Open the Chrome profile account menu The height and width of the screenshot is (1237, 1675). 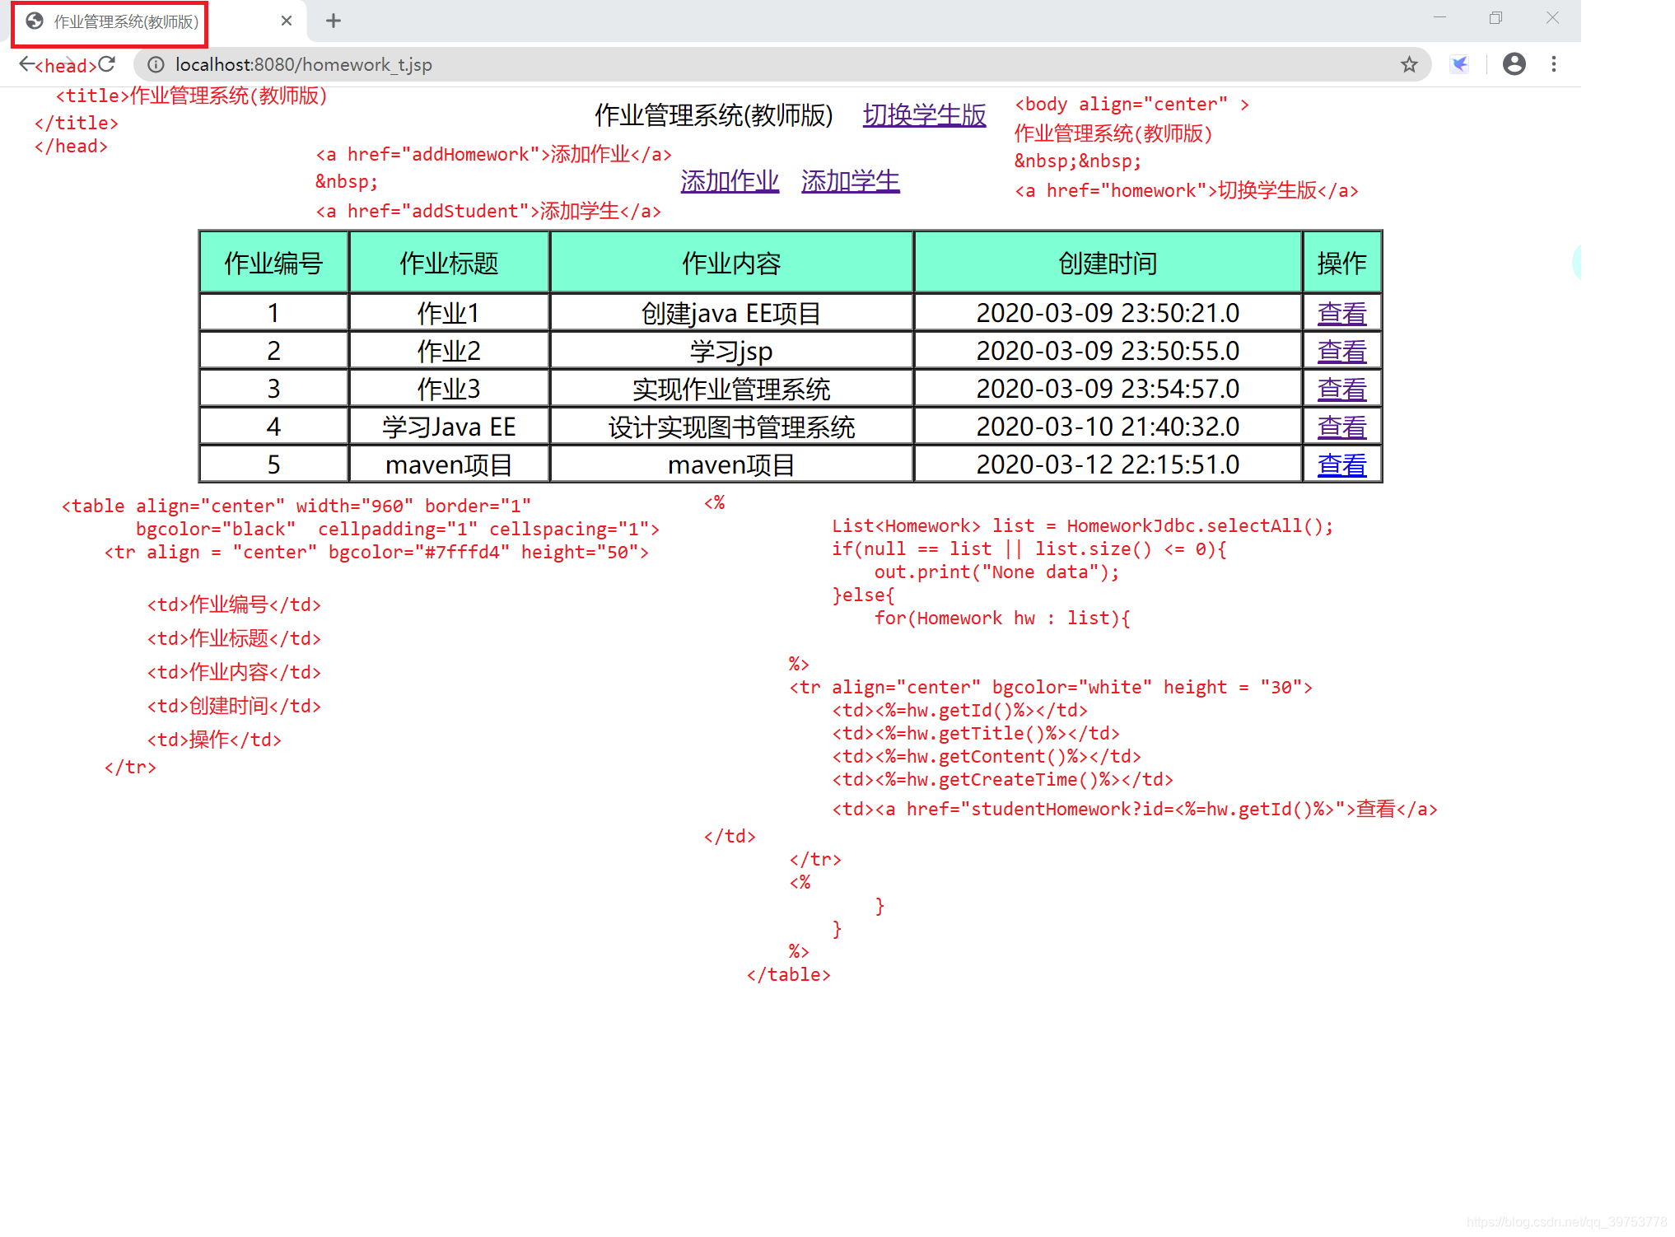[1514, 64]
